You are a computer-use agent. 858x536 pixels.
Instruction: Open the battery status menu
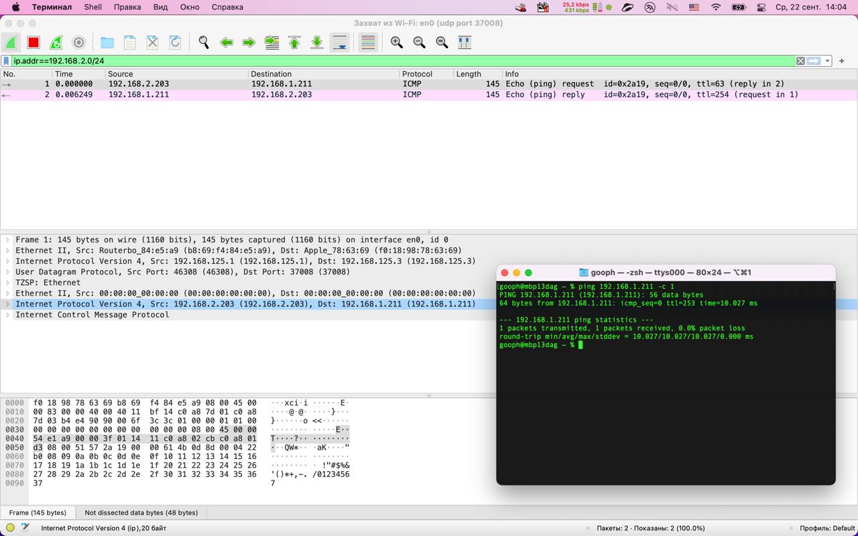click(739, 7)
